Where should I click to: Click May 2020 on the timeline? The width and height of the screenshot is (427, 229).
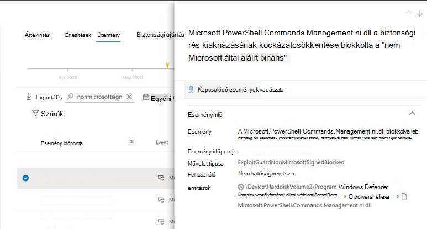click(133, 78)
